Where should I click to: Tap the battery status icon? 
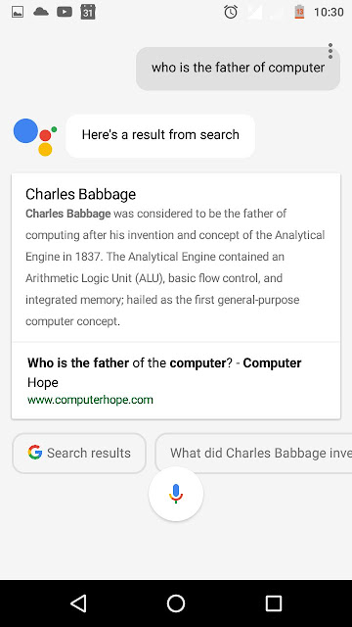[299, 12]
